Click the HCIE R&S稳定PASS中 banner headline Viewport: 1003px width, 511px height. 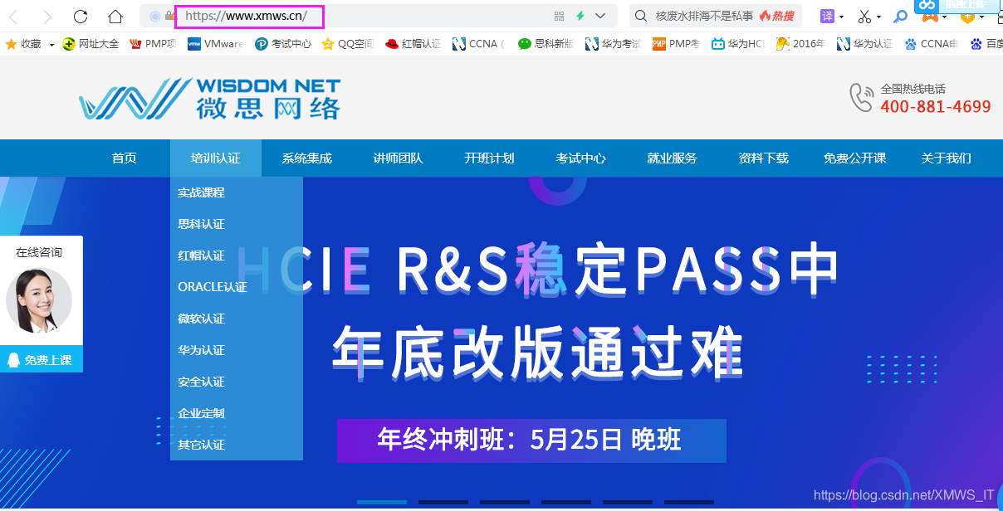coord(538,270)
